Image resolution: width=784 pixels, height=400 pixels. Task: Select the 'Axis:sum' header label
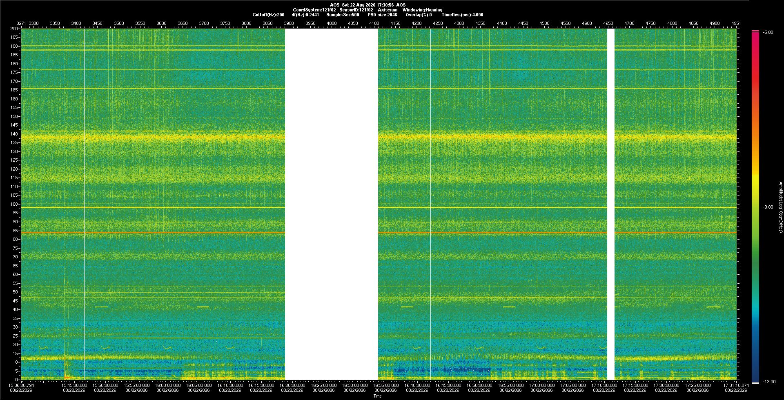[388, 10]
